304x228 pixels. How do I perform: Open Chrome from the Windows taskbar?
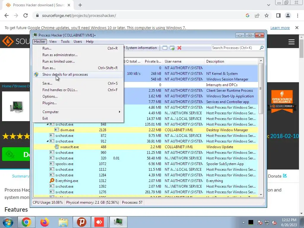[26, 222]
